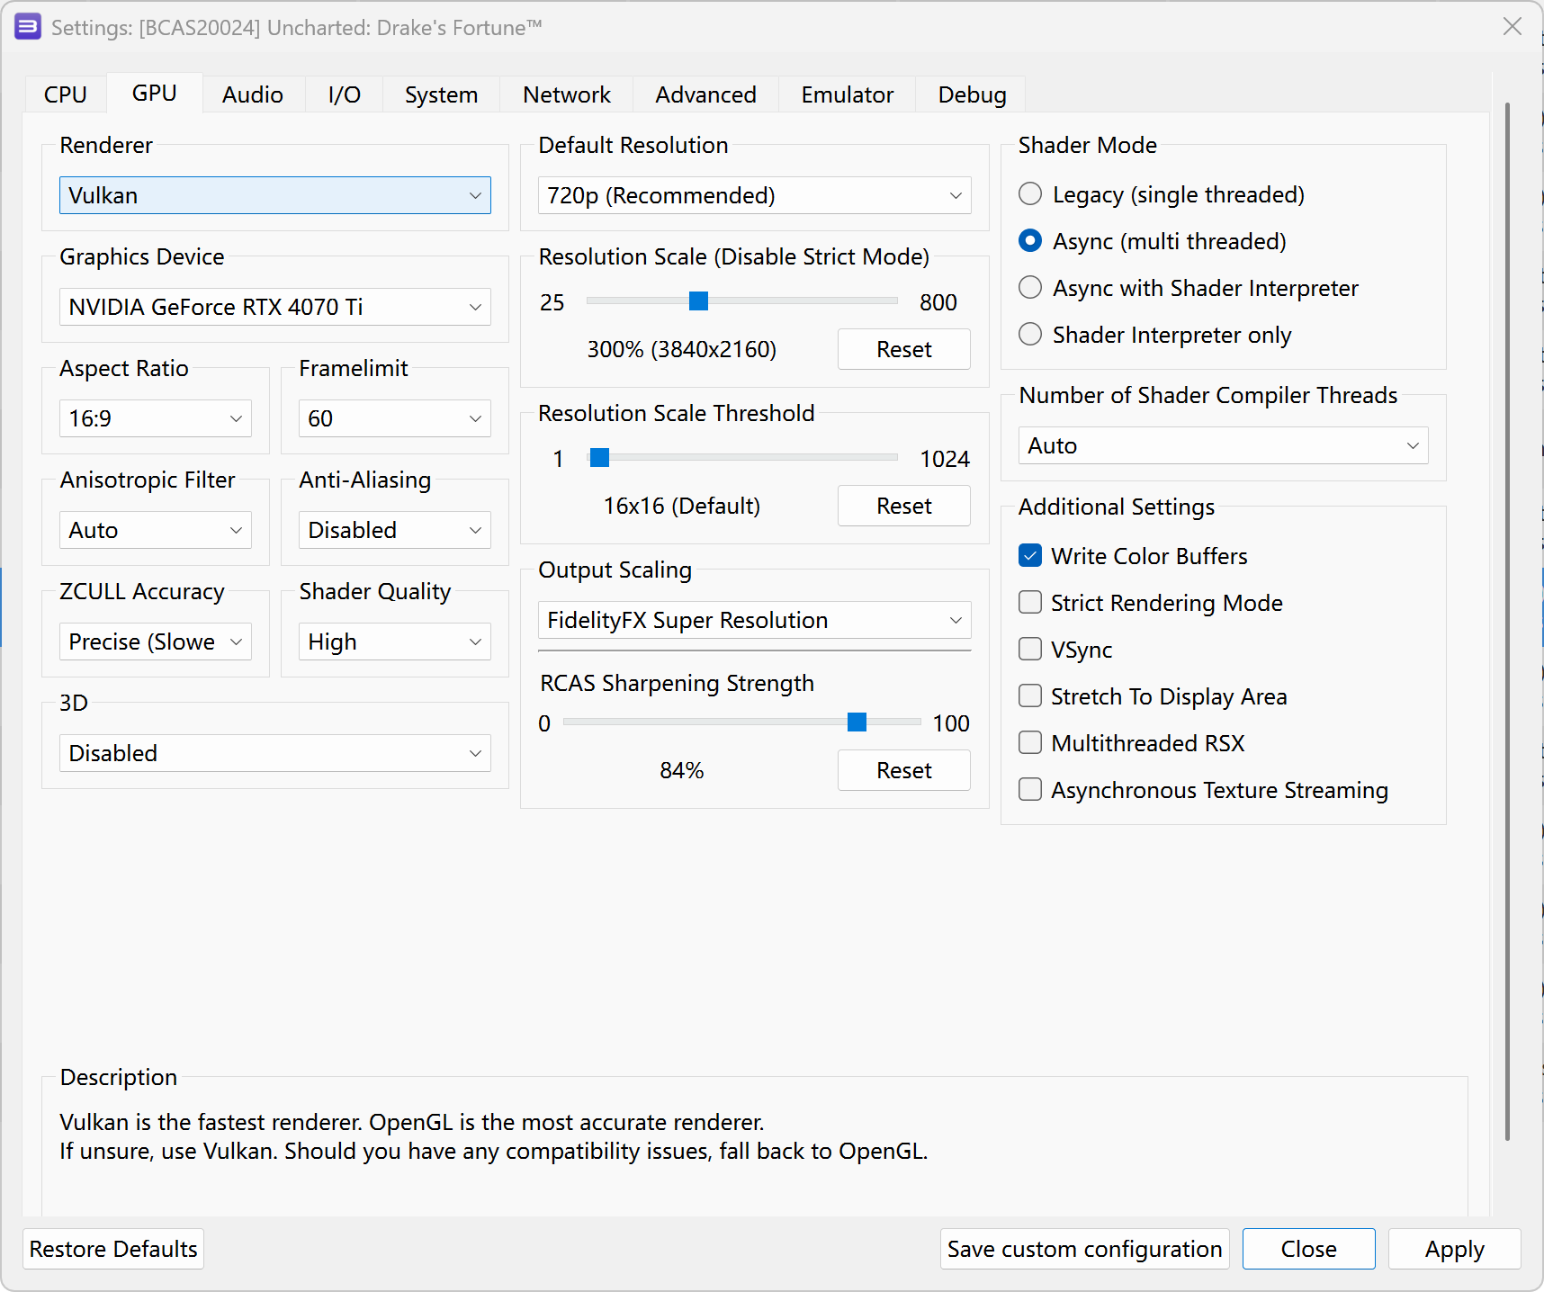1544x1292 pixels.
Task: Click Save custom configuration
Action: 1085,1249
